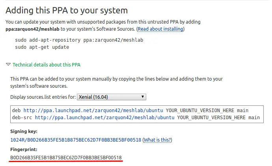Click the deb launchpad repository URL
This screenshot has width=272, height=166.
(93, 111)
